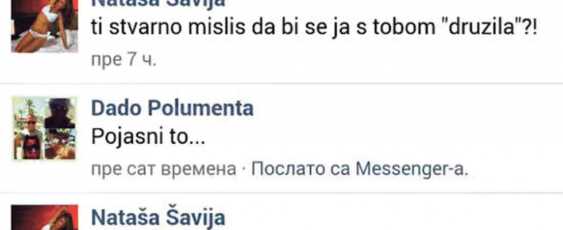
Task: Click the "пре сат времена" timestamp
Action: 164,169
